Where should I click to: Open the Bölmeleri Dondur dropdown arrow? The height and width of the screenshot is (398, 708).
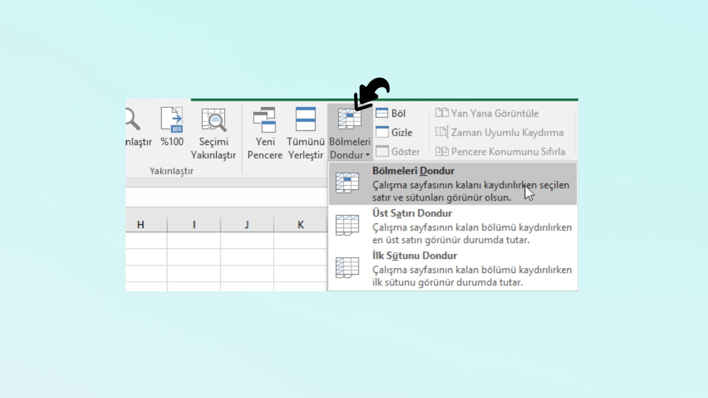[368, 155]
